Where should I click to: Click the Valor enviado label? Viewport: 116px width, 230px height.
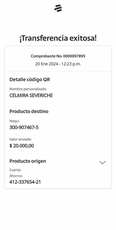pyautogui.click(x=20, y=139)
